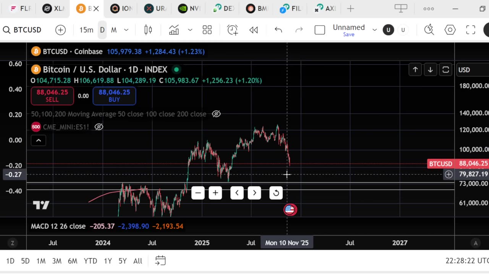Move pane down with down arrow
Image resolution: width=489 pixels, height=275 pixels.
[x=430, y=70]
